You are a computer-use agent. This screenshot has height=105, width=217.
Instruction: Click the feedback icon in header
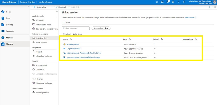pyautogui.click(x=184, y=2)
